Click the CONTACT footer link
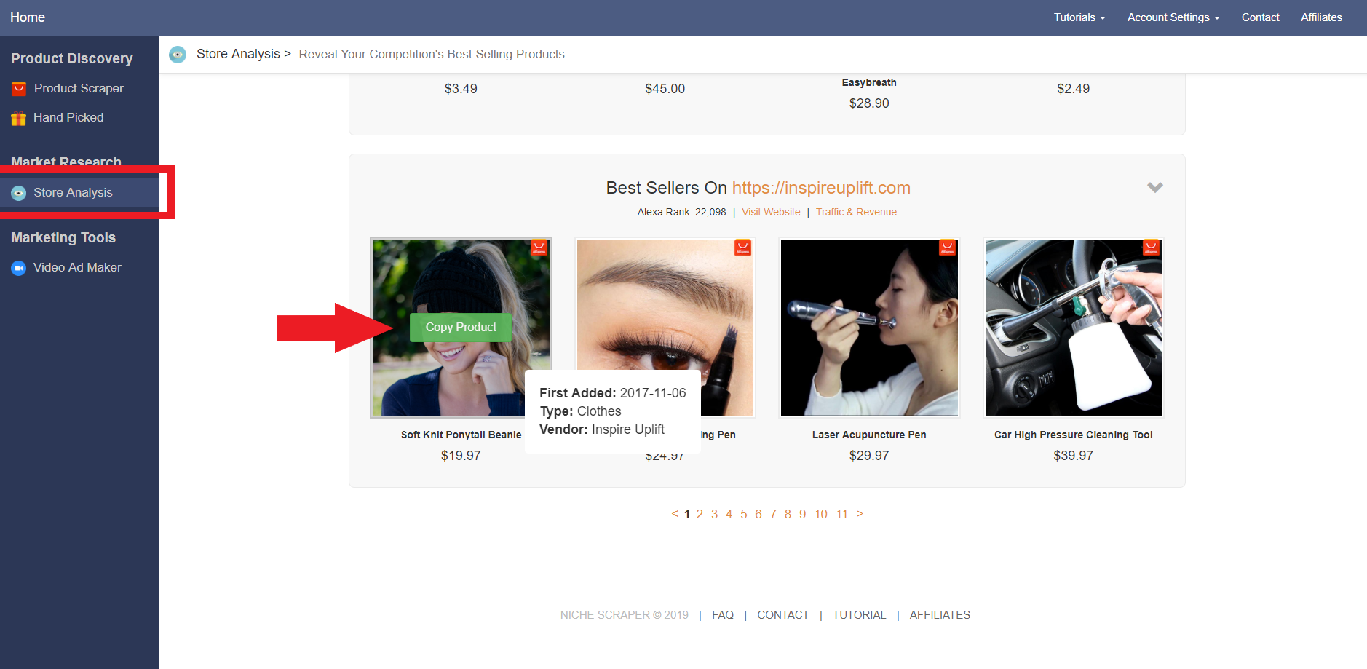1367x669 pixels. click(x=783, y=615)
